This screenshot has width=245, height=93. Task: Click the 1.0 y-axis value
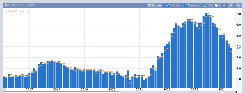239,79
